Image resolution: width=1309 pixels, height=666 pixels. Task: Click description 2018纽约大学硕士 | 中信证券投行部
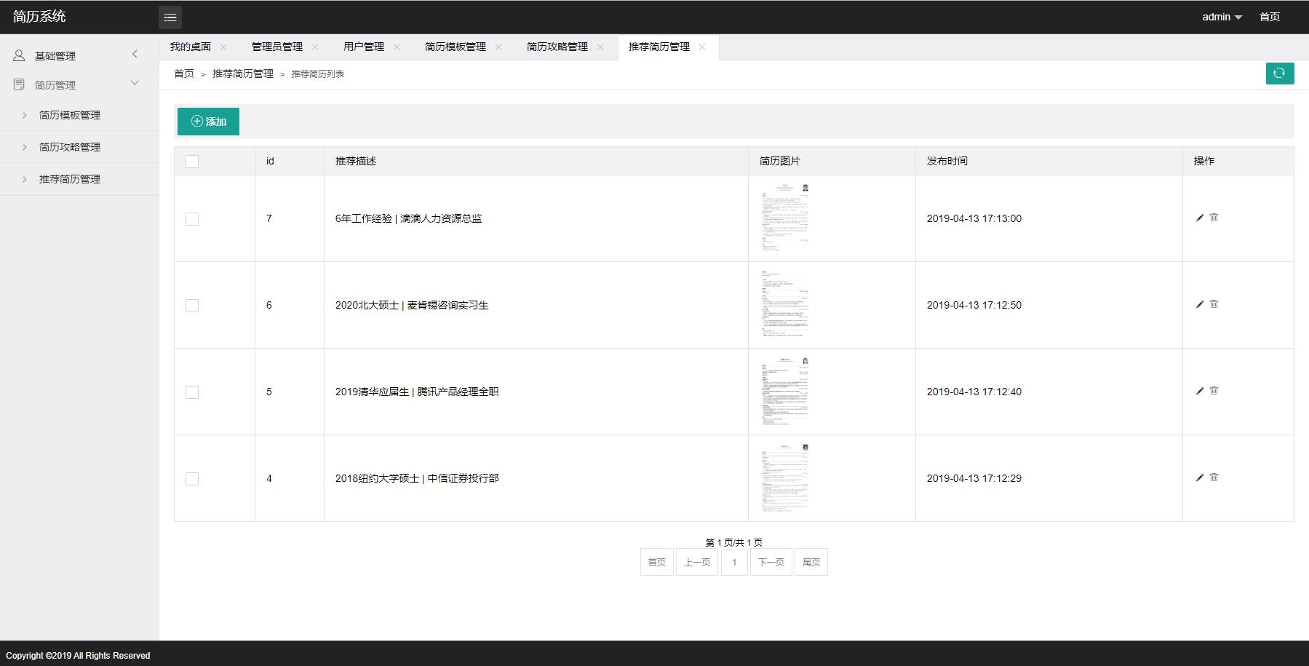coord(417,478)
